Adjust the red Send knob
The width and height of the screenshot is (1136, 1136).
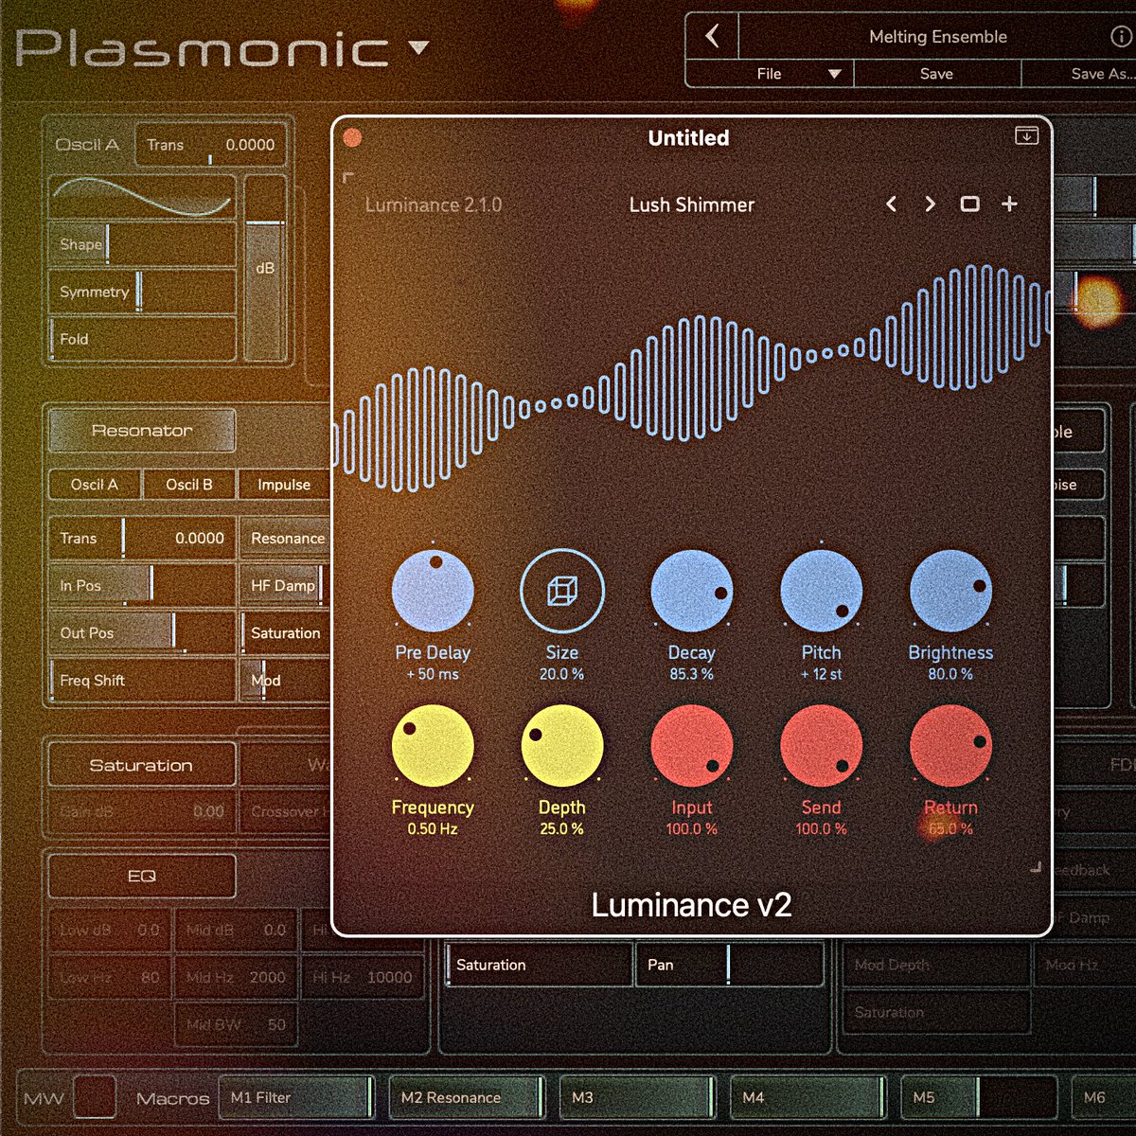821,746
